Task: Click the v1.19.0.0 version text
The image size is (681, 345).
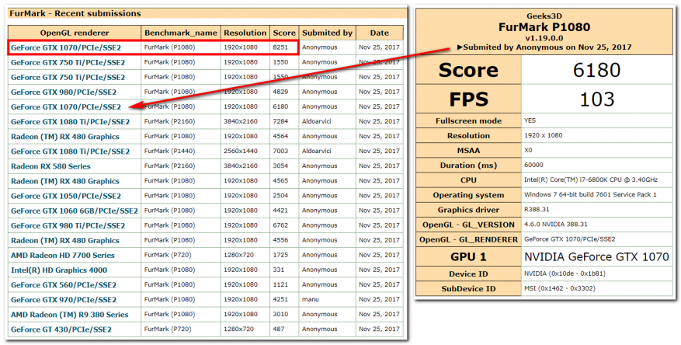Action: coord(544,38)
